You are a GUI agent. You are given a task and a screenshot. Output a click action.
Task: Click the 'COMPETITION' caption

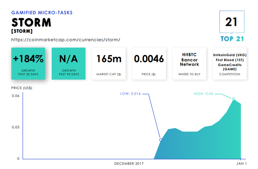point(230,74)
